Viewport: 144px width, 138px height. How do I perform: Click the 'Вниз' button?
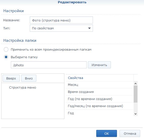pos(29,78)
